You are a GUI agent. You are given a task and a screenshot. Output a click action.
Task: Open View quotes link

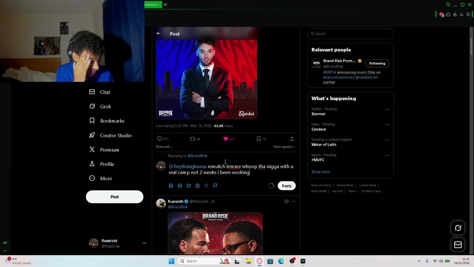coord(284,147)
